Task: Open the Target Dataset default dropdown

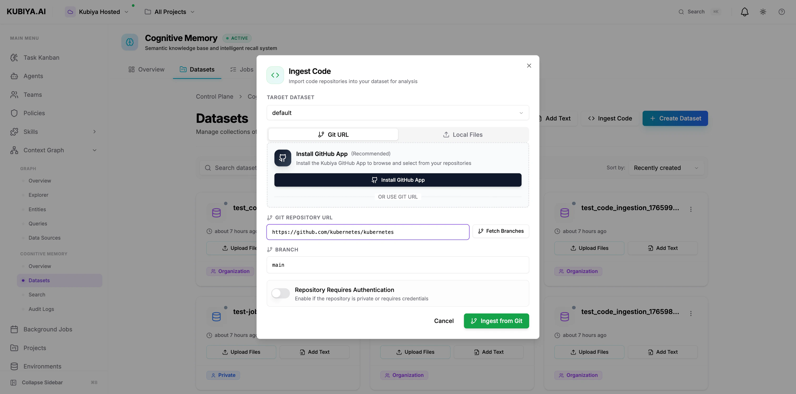Action: (397, 113)
